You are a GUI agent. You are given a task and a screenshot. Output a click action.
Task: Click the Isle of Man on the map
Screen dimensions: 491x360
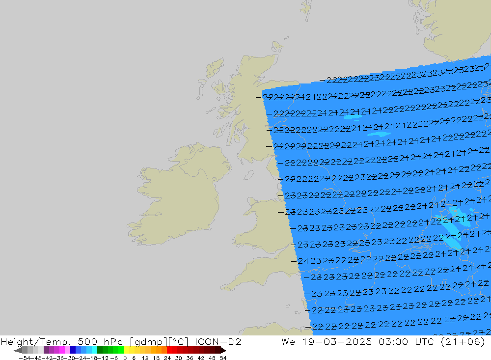[248, 175]
